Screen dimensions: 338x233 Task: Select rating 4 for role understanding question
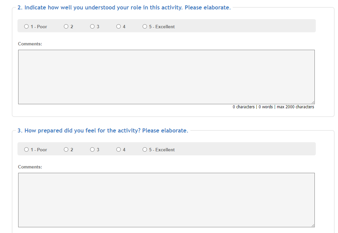(119, 27)
